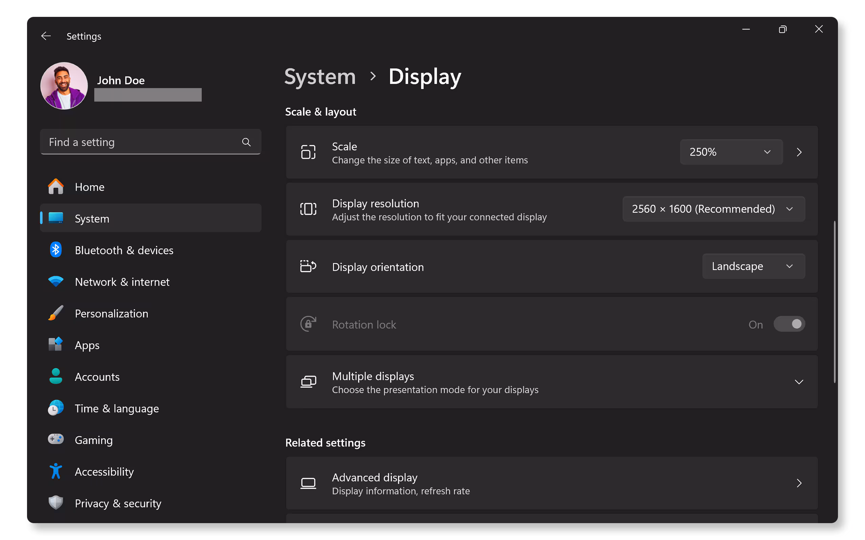Click the Display resolution icon
The width and height of the screenshot is (865, 540).
pyautogui.click(x=308, y=209)
